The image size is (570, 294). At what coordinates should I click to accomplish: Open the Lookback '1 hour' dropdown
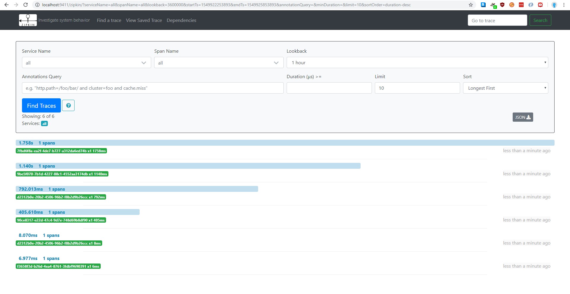click(417, 63)
